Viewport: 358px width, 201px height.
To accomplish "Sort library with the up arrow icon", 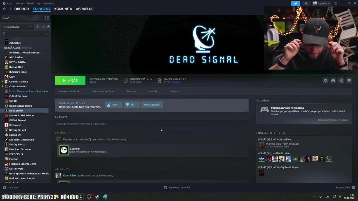I will tap(37, 27).
